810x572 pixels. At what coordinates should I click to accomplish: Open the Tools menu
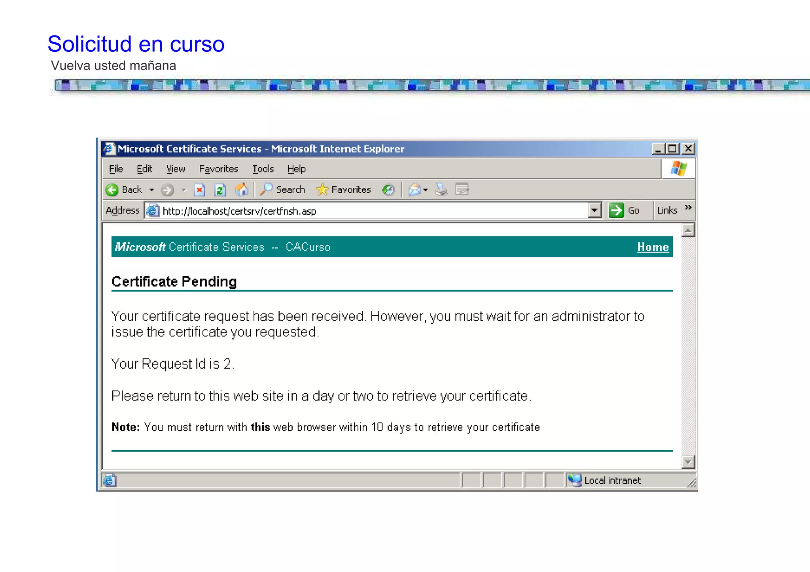click(263, 169)
